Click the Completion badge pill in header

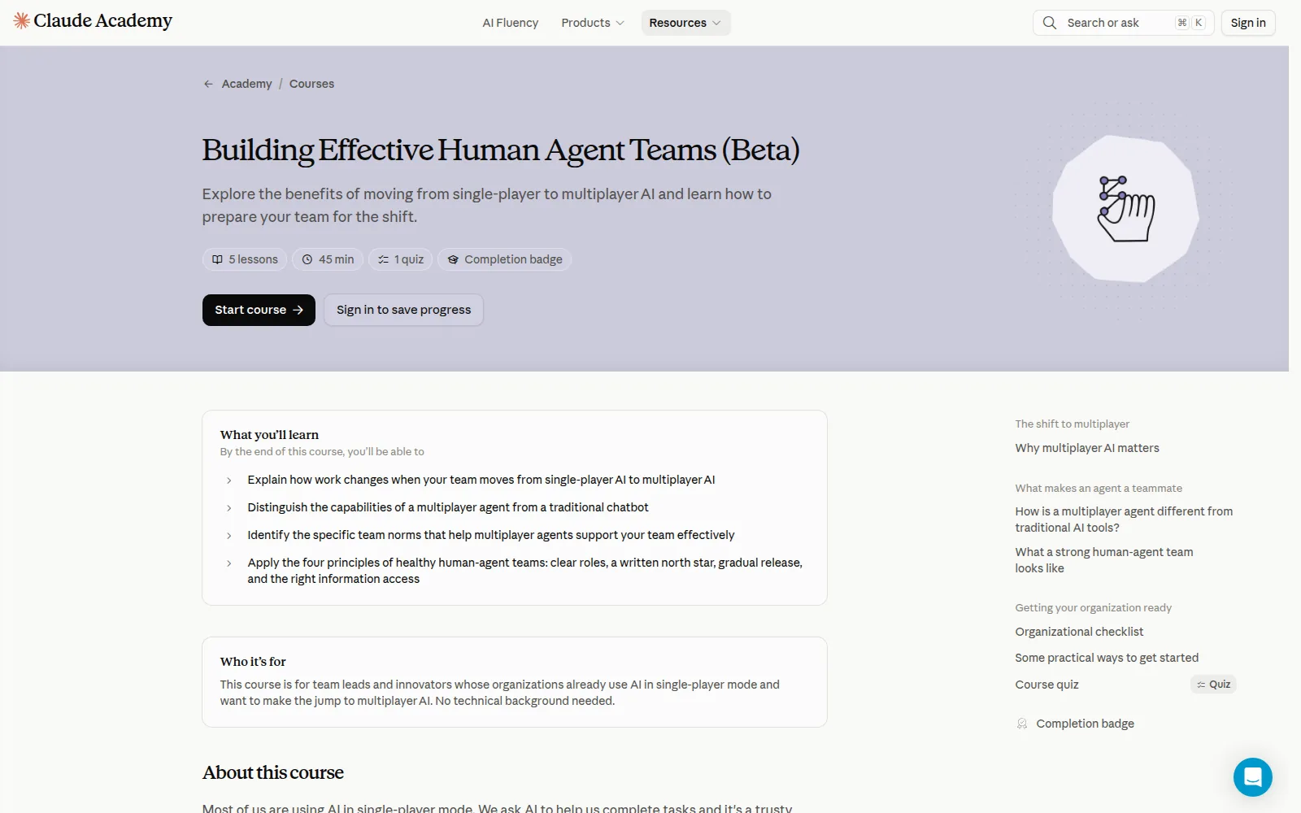pos(505,259)
